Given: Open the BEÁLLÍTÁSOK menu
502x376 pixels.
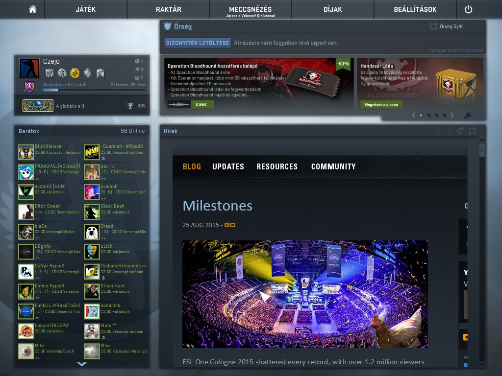Looking at the screenshot, I should 415,9.
